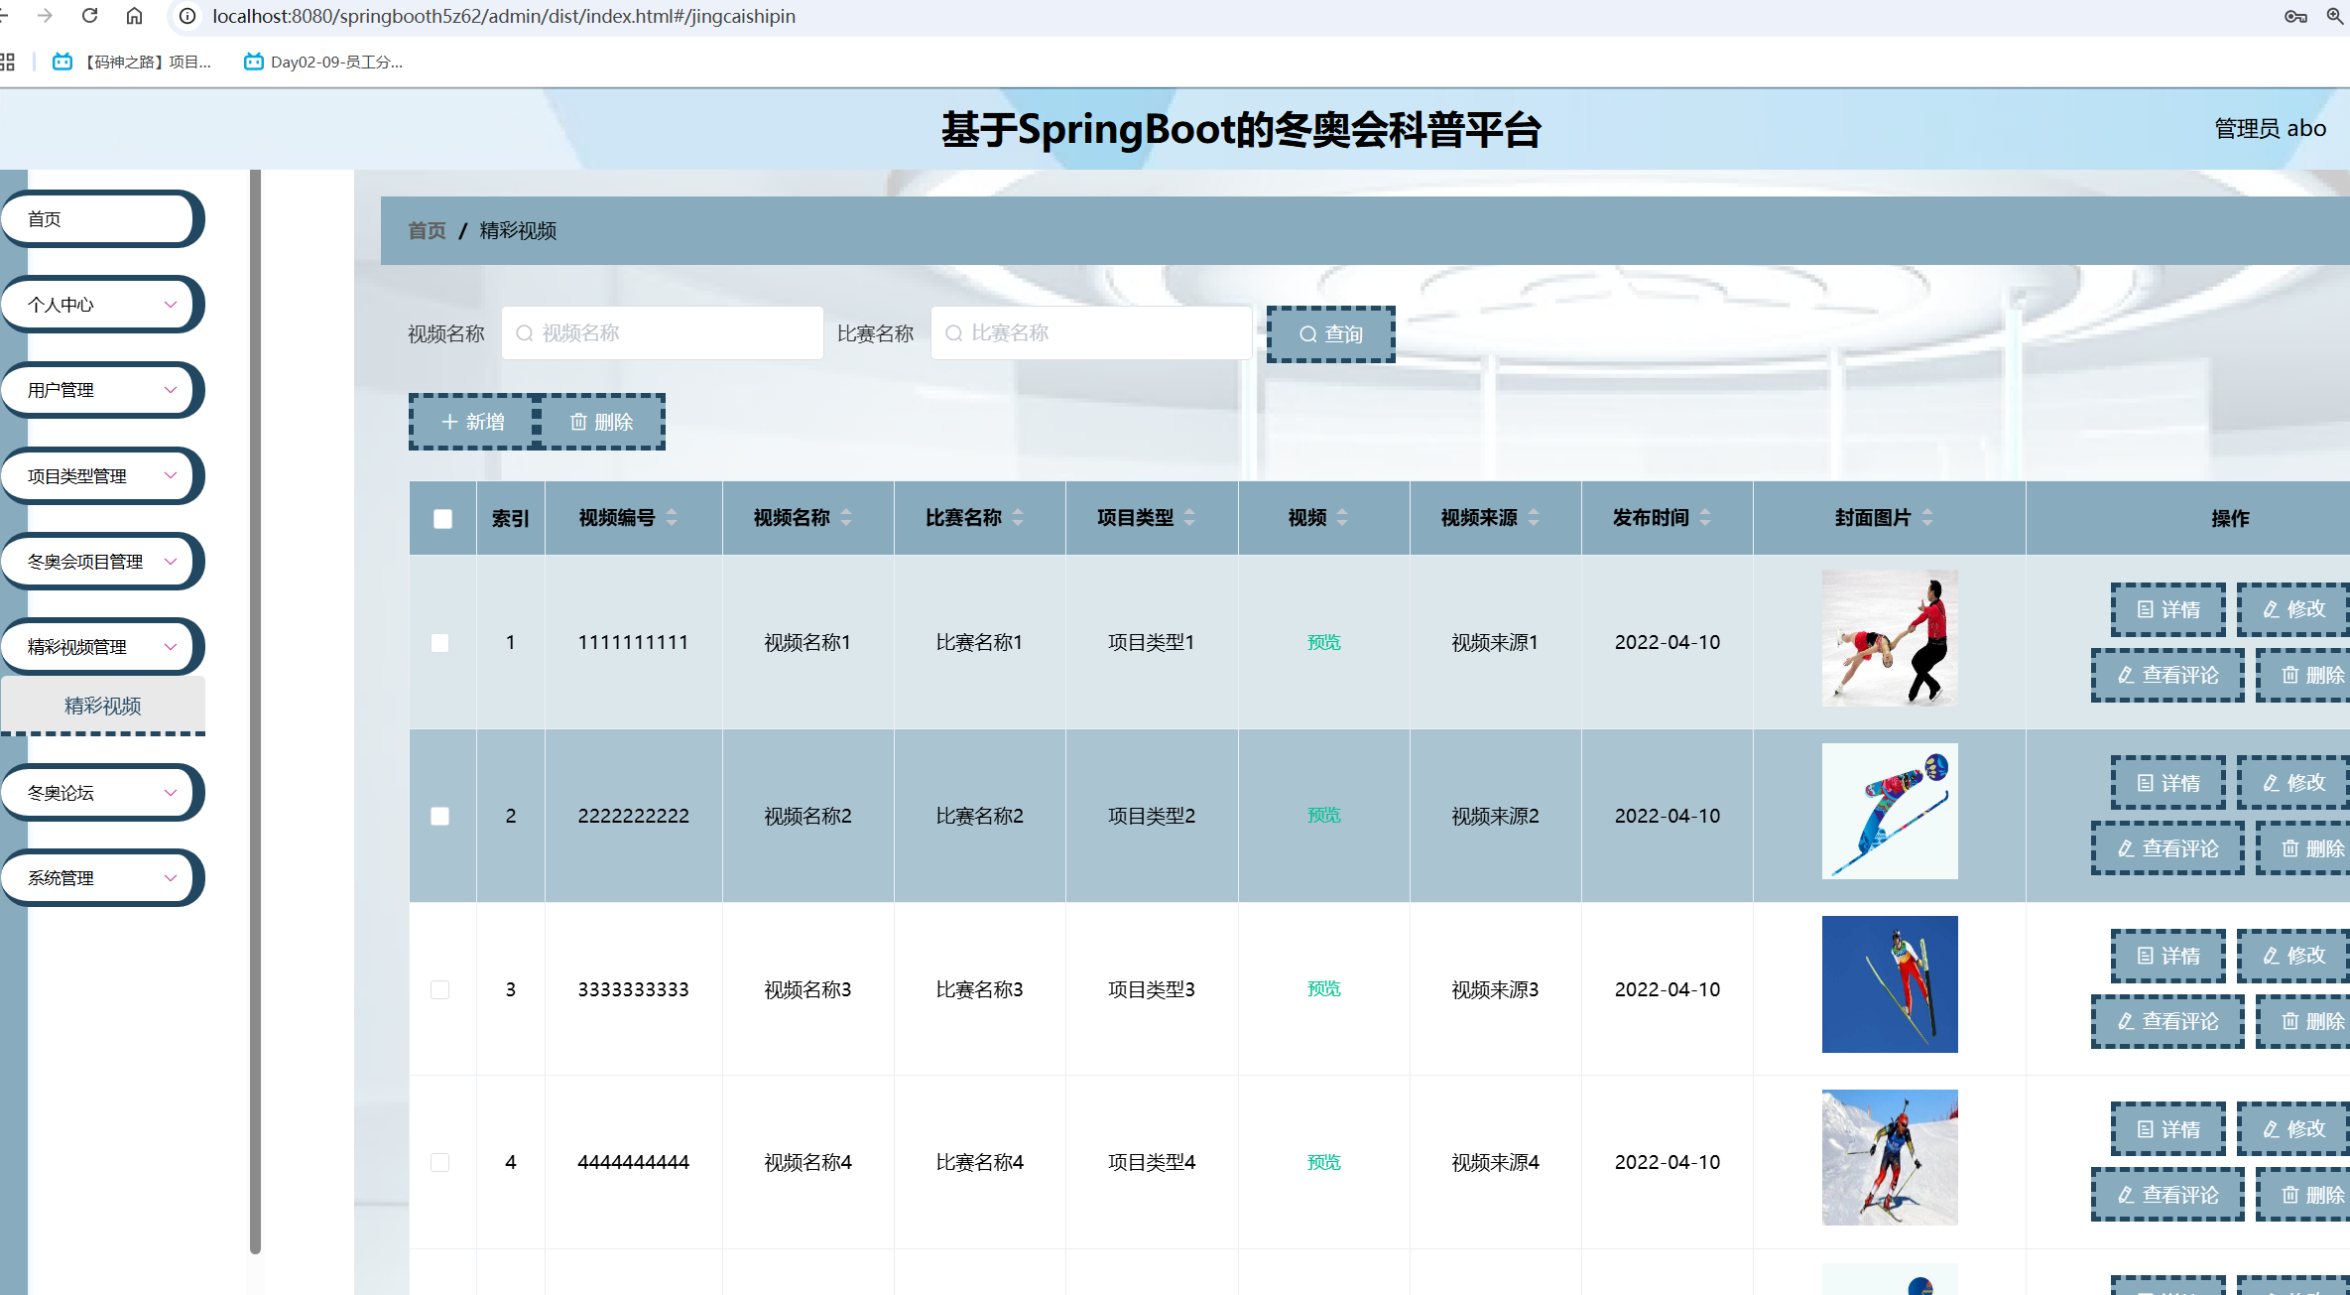
Task: Preview video via 预览 link in row 3
Action: click(x=1323, y=989)
